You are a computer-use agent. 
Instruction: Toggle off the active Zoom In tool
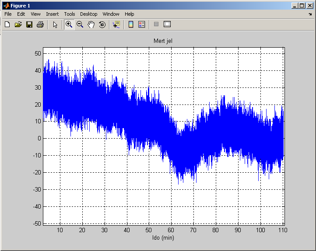click(69, 24)
